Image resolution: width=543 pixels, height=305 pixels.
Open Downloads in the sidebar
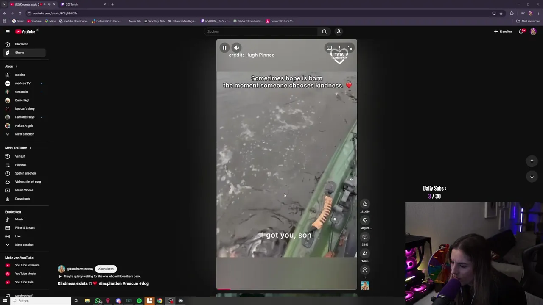tap(23, 199)
